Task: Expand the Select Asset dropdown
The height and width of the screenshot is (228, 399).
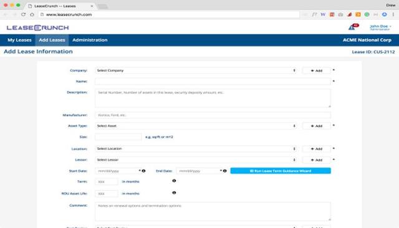Action: click(196, 126)
